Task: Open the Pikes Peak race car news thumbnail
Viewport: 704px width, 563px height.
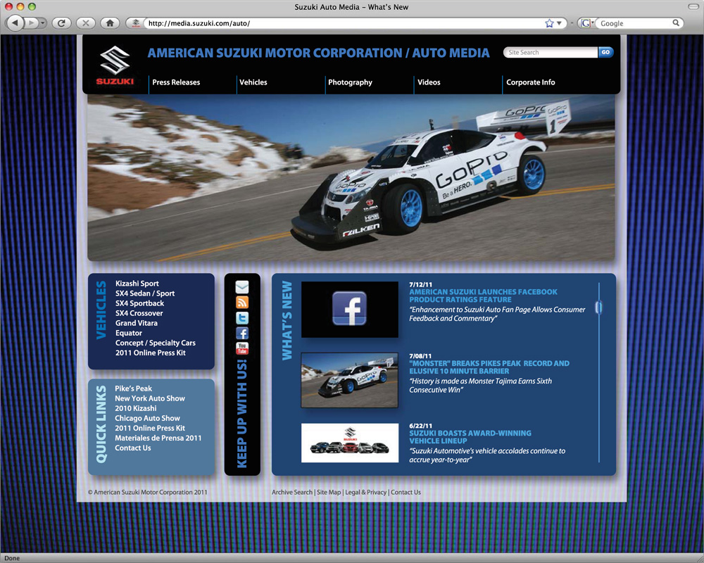Action: [349, 380]
